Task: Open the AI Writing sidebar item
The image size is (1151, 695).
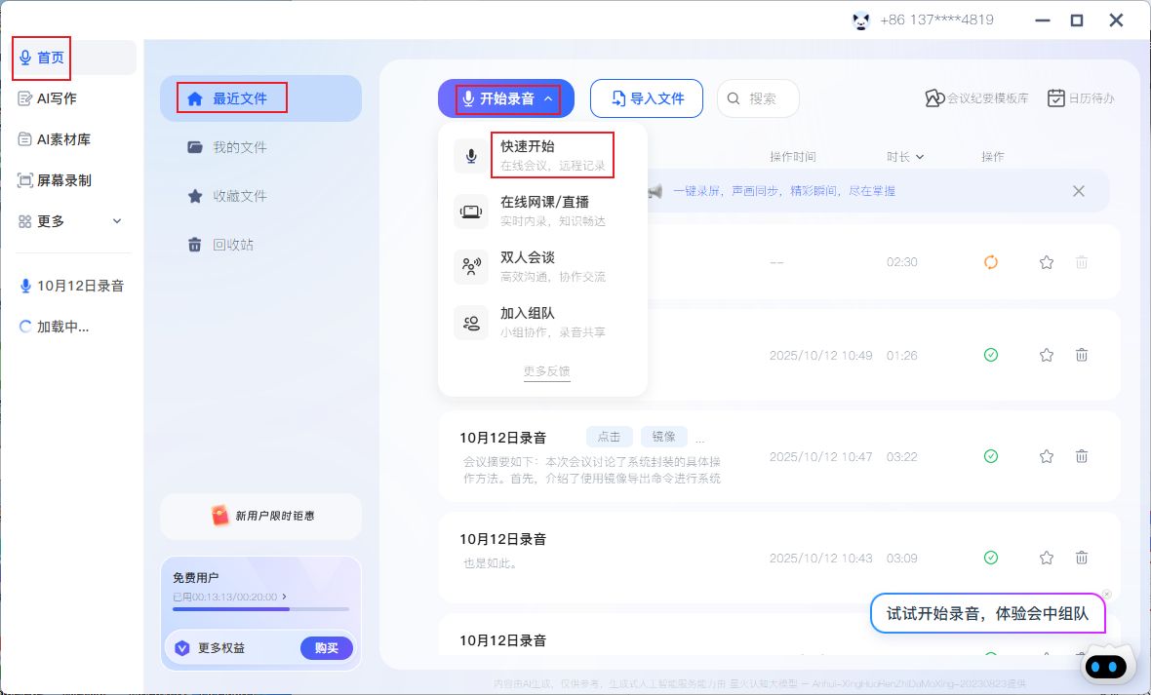Action: [x=57, y=98]
